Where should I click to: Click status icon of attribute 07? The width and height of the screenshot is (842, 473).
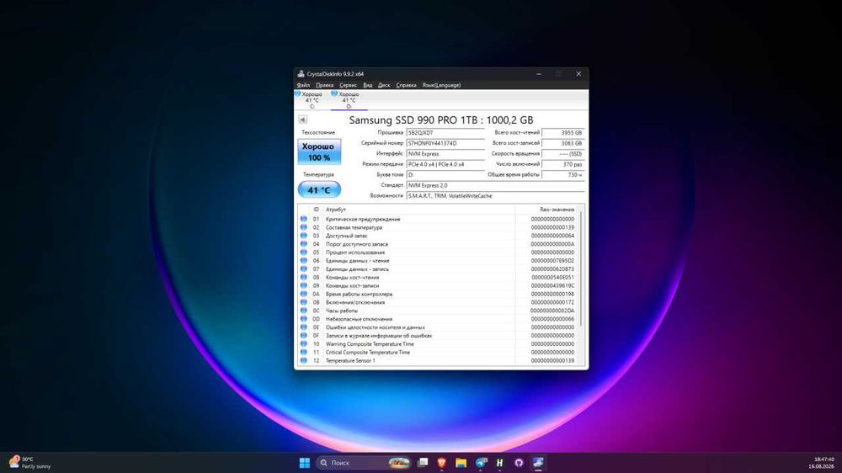pyautogui.click(x=303, y=269)
